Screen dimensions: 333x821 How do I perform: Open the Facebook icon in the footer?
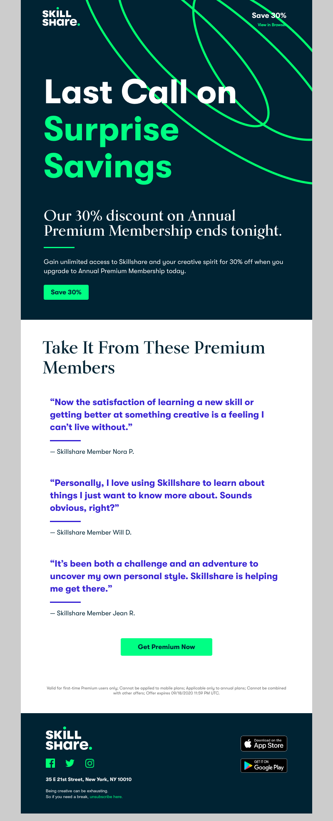point(50,763)
